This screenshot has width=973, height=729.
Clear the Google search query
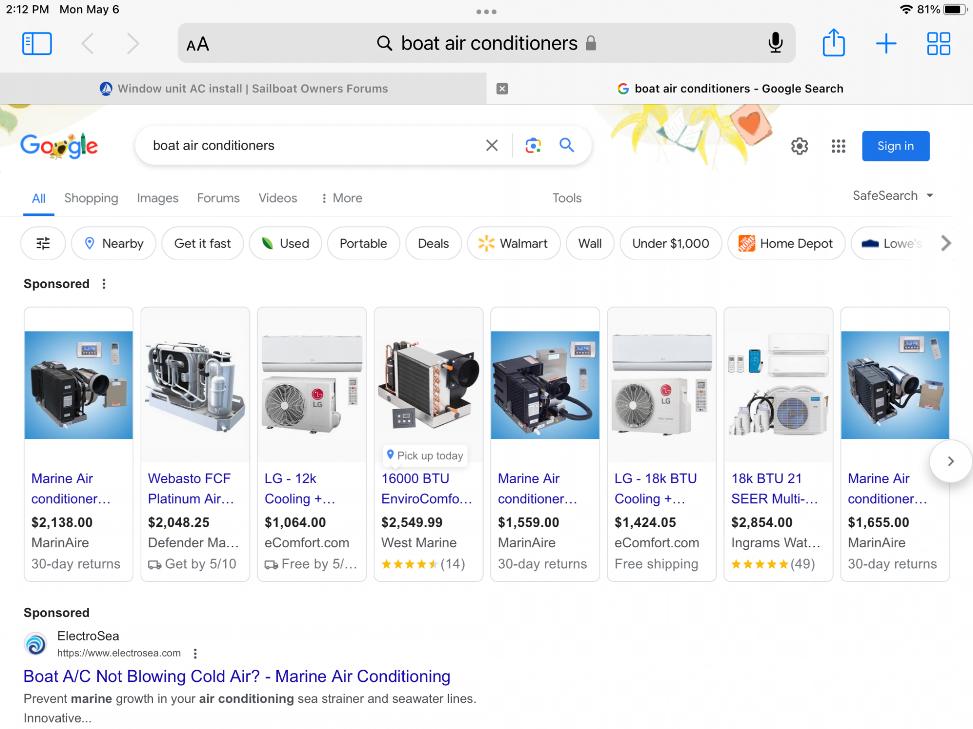492,145
